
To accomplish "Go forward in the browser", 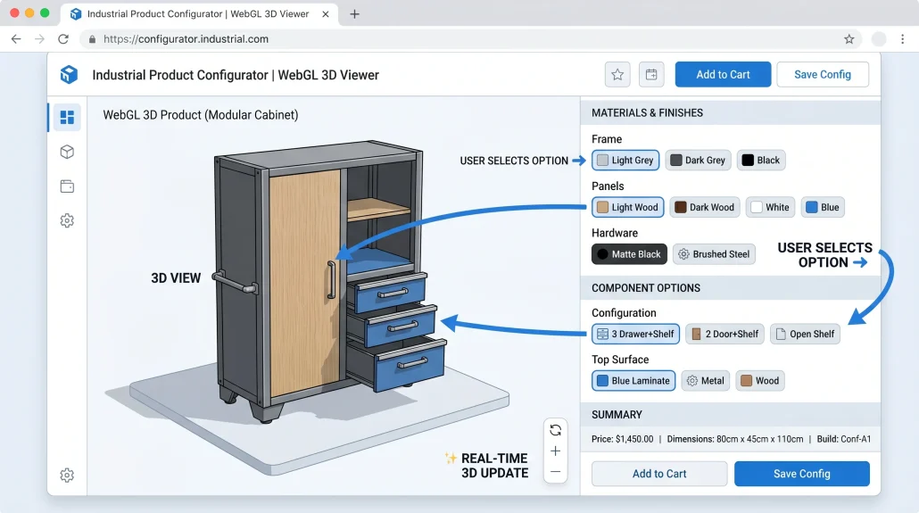I will click(39, 39).
